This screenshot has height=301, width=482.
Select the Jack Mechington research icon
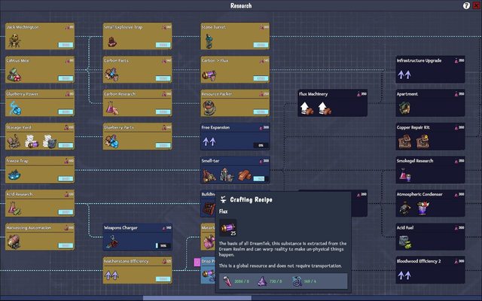(x=13, y=42)
